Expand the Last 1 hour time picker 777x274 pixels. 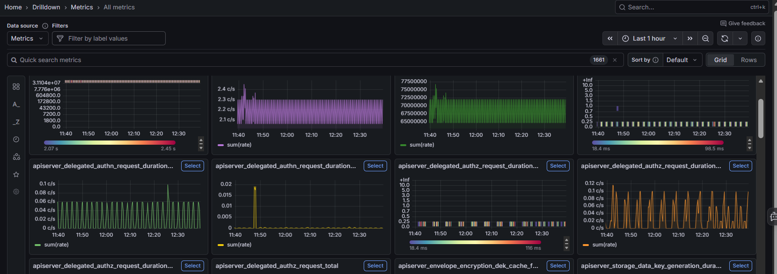(650, 39)
